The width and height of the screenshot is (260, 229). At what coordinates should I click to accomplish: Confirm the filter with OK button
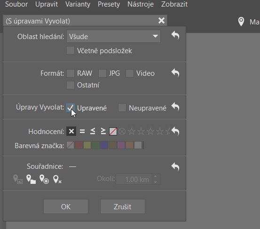(x=66, y=206)
